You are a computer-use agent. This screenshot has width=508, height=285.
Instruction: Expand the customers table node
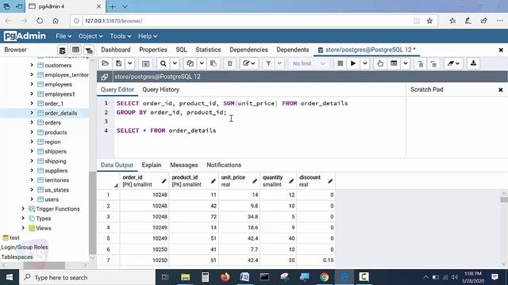(32, 65)
